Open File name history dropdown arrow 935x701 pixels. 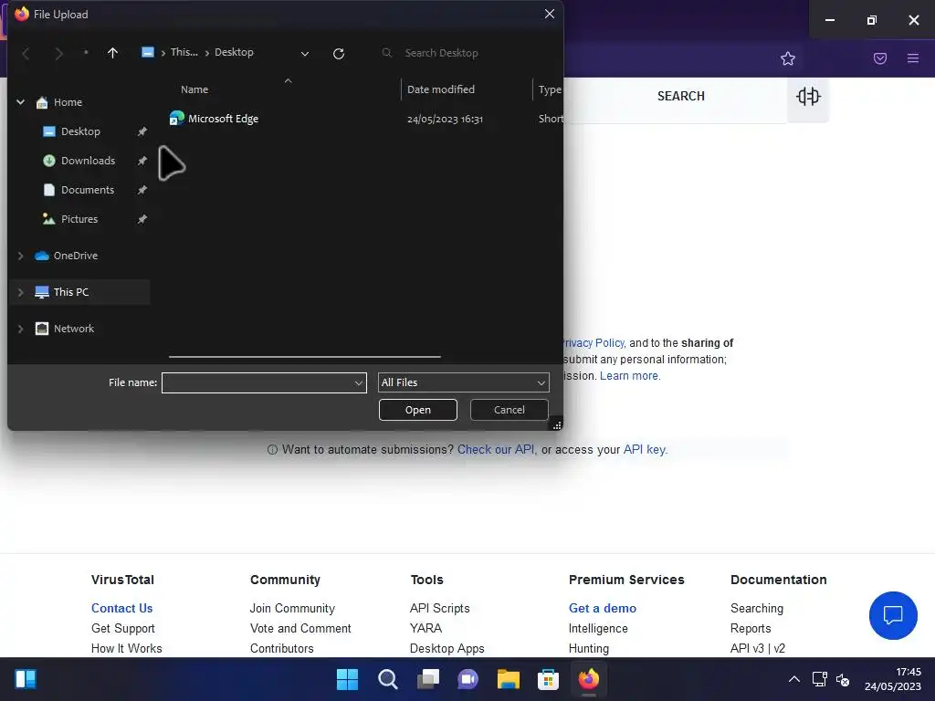tap(359, 382)
